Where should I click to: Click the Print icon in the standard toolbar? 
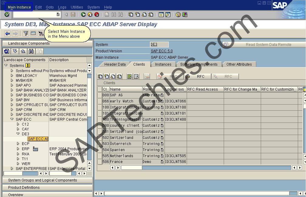[x=107, y=14]
